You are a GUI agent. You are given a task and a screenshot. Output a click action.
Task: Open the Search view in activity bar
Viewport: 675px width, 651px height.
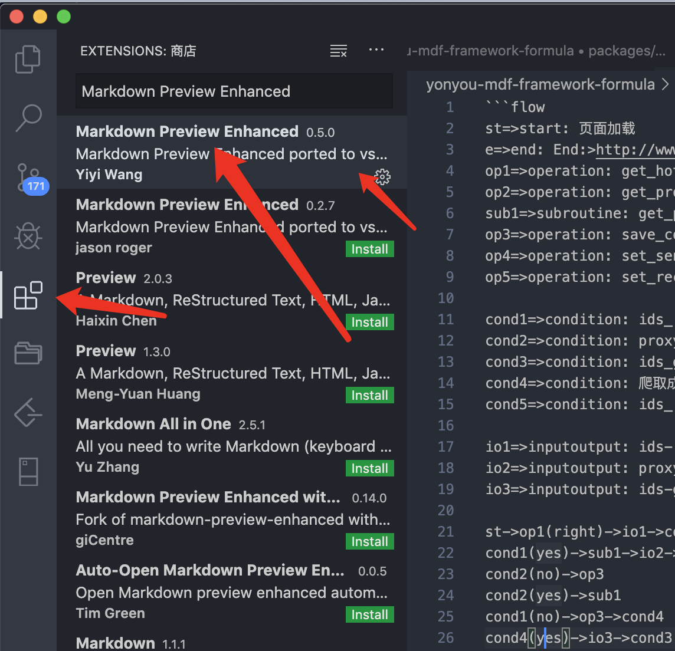click(x=28, y=117)
